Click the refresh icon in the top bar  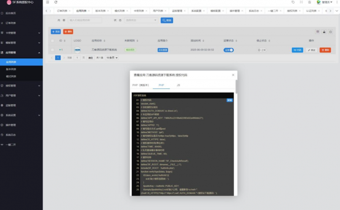tap(56, 2)
